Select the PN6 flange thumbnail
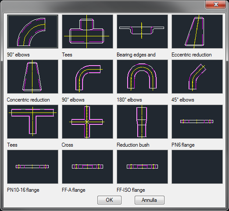Viewport: 229px width, 211px height. [x=197, y=122]
